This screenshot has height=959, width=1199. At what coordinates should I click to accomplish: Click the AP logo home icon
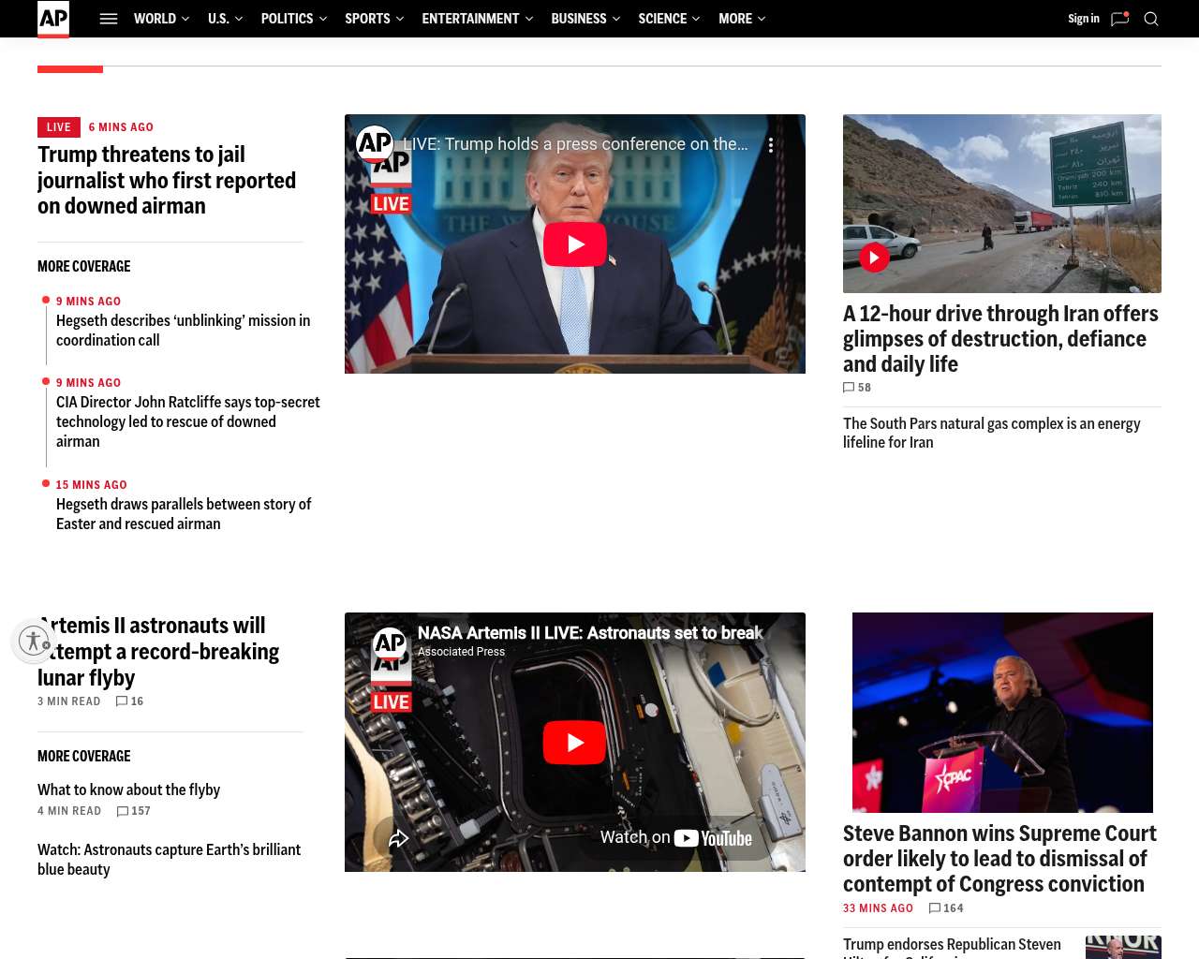point(53,19)
